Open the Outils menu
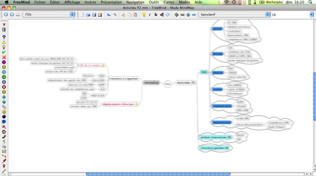Image resolution: width=316 pixels, height=176 pixels. (x=154, y=2)
